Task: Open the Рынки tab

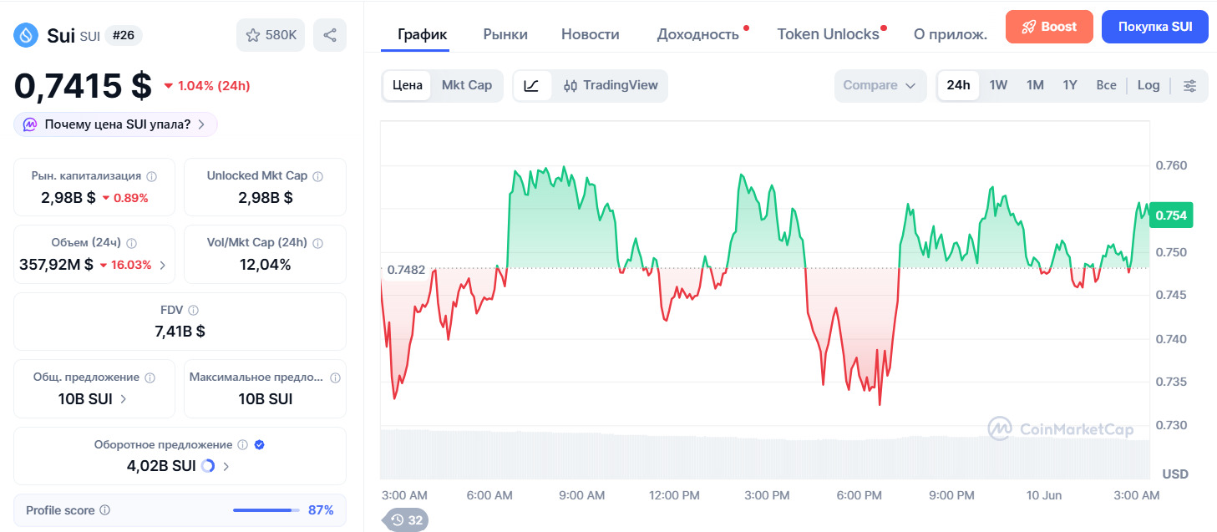Action: tap(505, 34)
